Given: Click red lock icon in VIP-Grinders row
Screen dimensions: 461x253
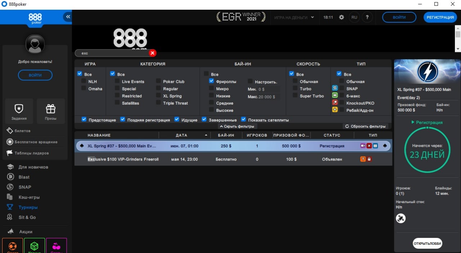Looking at the screenshot, I should click(x=369, y=159).
